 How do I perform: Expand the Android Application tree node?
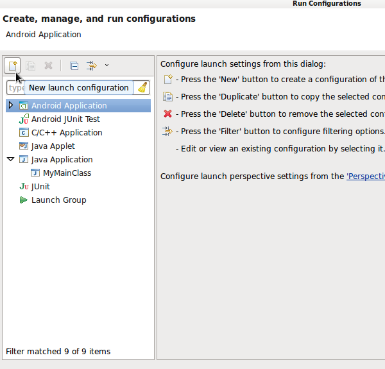[x=11, y=105]
